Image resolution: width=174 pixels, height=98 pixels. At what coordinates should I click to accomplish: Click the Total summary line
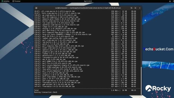[x=85, y=90]
